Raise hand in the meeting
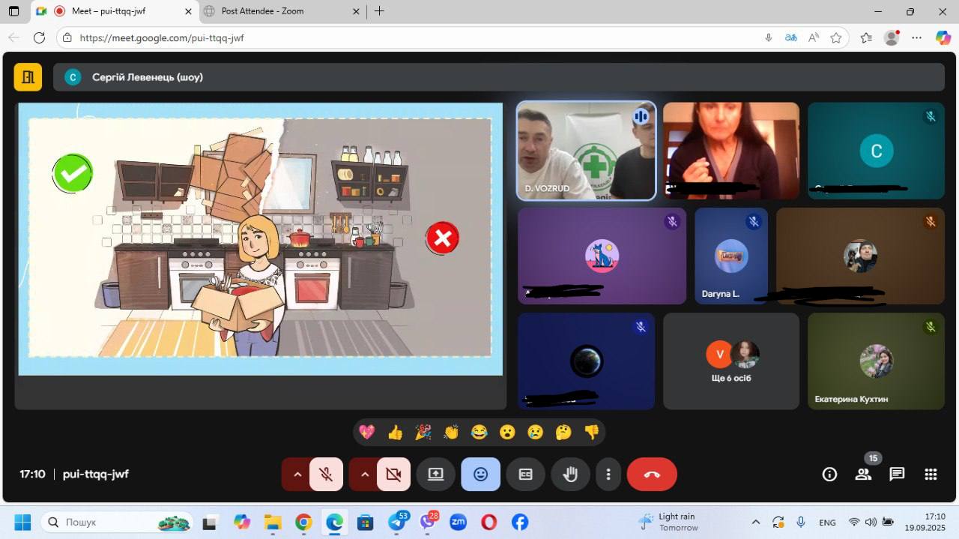The image size is (959, 539). [x=570, y=475]
